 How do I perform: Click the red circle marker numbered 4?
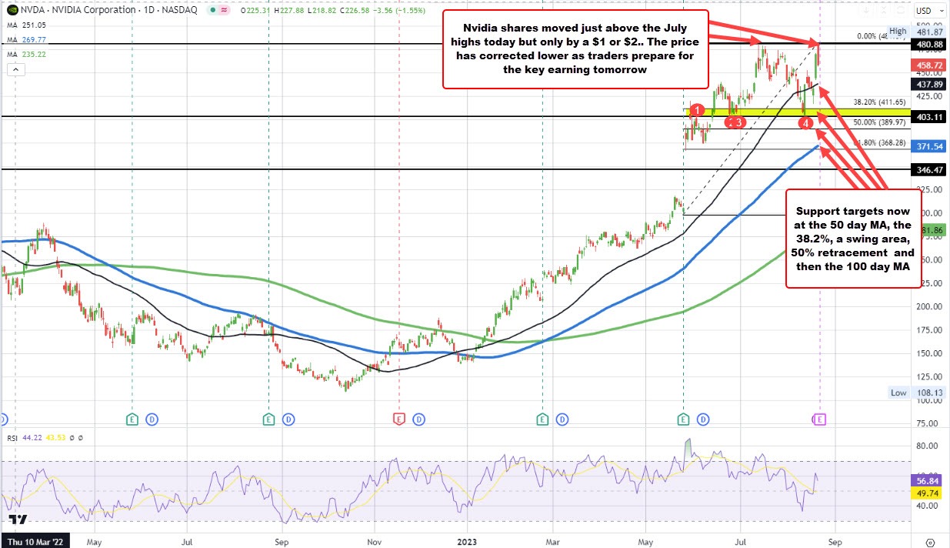805,123
